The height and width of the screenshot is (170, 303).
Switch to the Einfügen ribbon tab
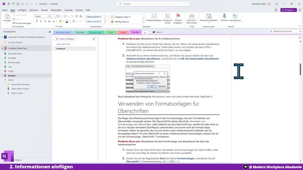click(x=22, y=10)
